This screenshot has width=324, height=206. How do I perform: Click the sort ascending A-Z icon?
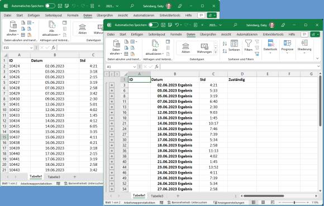click(225, 44)
